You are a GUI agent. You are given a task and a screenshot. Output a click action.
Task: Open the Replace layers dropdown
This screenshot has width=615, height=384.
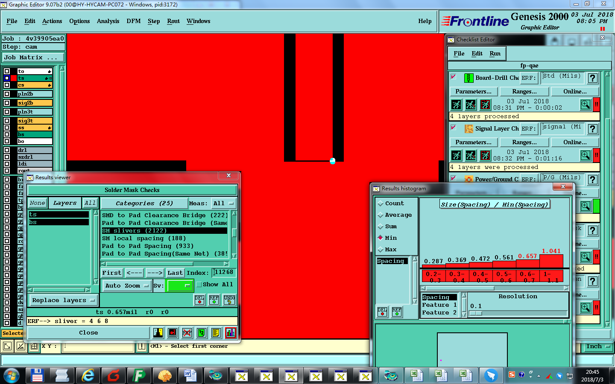[63, 300]
